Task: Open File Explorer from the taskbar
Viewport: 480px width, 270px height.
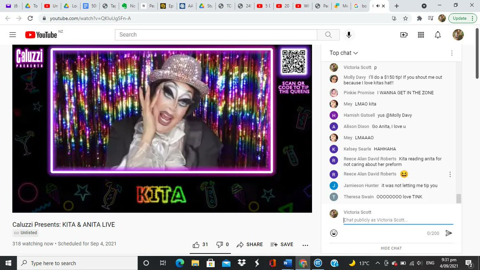Action: click(x=195, y=263)
